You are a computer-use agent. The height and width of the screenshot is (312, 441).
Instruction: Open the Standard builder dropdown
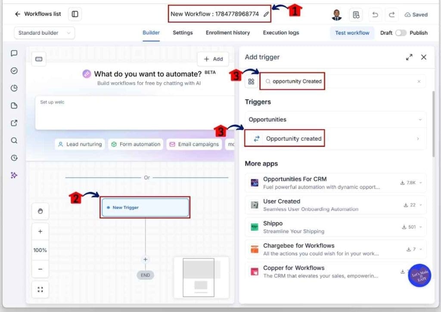coord(44,33)
